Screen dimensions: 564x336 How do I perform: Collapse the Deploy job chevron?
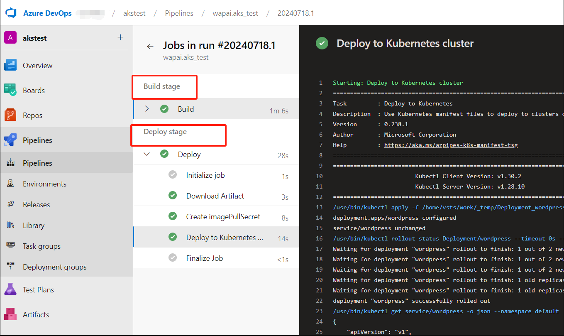coord(147,154)
